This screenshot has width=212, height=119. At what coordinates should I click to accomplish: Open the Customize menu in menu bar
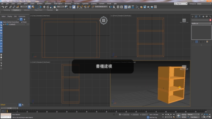click(85, 4)
